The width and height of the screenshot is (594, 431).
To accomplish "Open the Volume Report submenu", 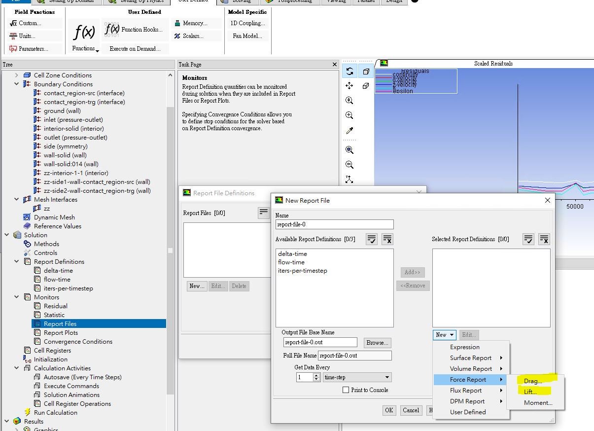I will [x=471, y=369].
